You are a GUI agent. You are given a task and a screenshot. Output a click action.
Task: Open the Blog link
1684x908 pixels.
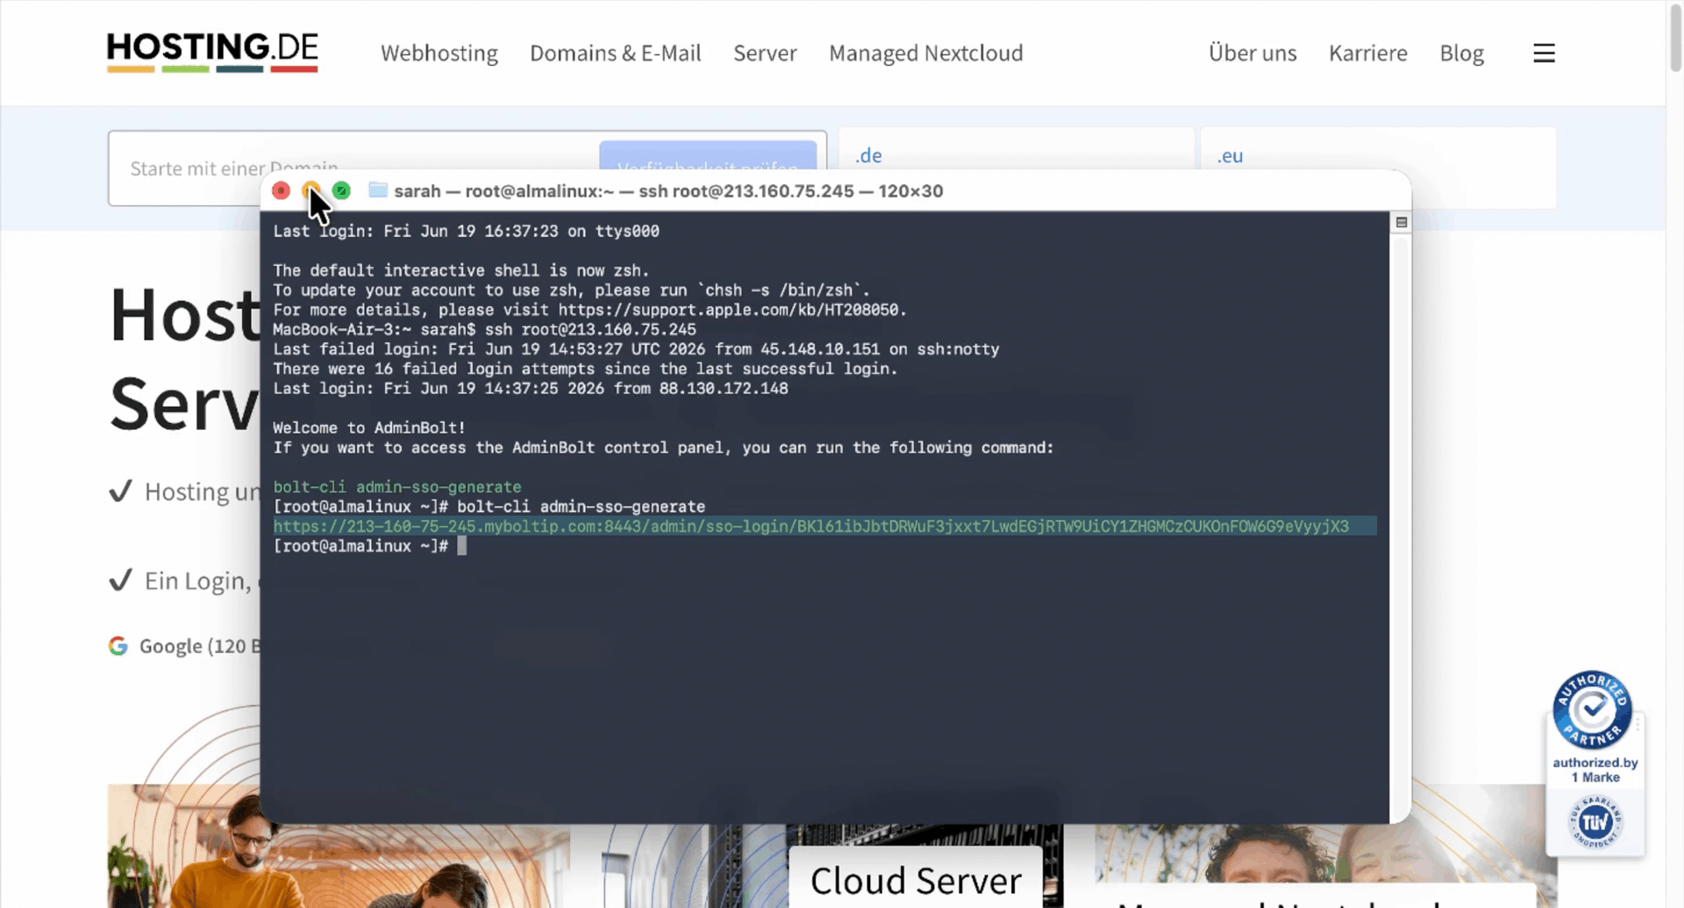[1462, 54]
